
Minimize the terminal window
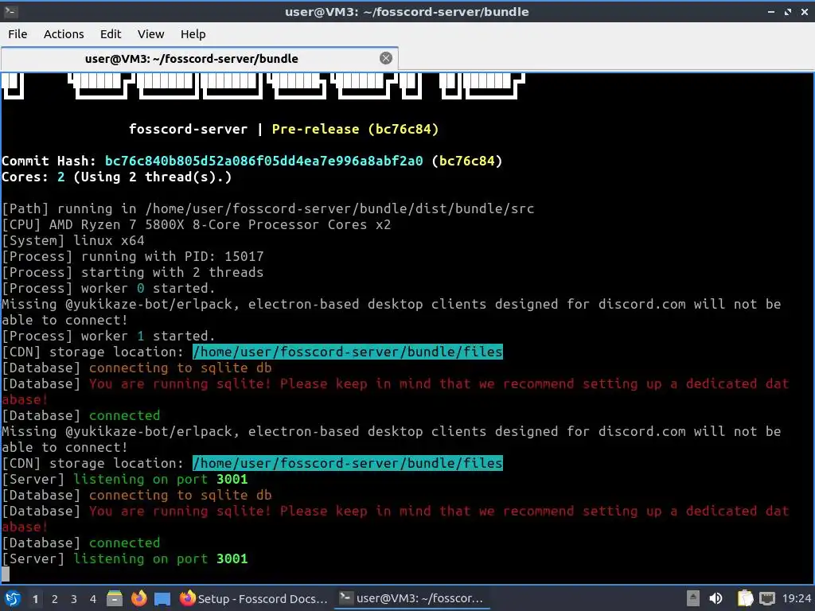coord(770,11)
